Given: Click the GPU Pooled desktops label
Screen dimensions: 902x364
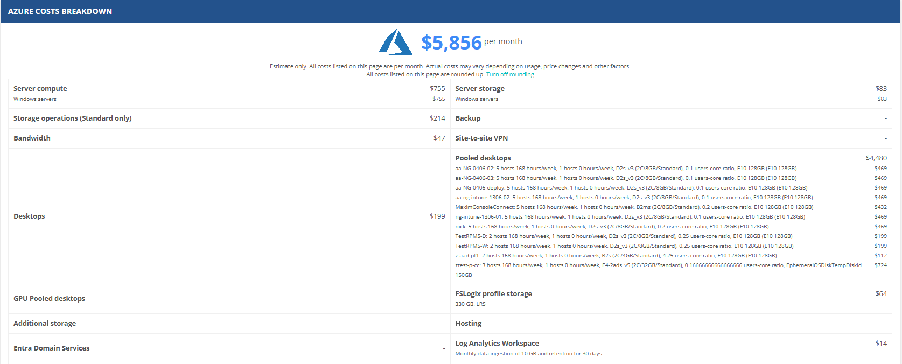Looking at the screenshot, I should (49, 298).
